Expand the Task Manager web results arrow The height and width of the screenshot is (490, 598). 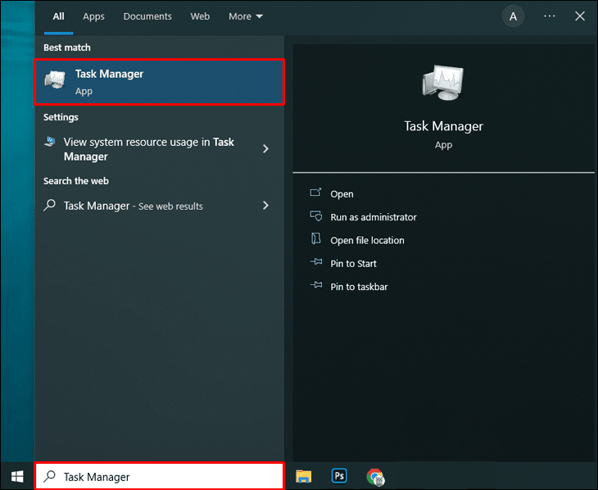pos(265,206)
